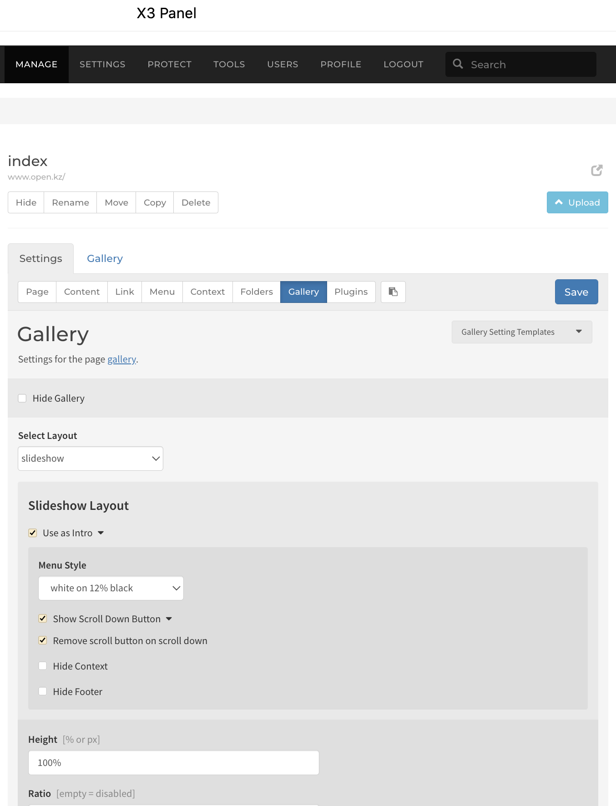Image resolution: width=616 pixels, height=806 pixels.
Task: Open the Menu Style dropdown
Action: [x=111, y=588]
